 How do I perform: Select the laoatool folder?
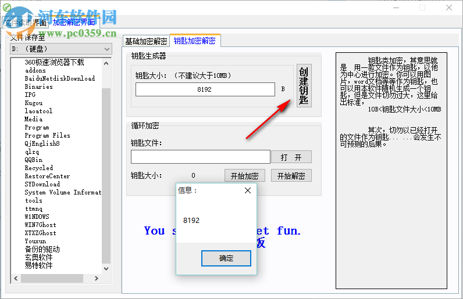[38, 111]
